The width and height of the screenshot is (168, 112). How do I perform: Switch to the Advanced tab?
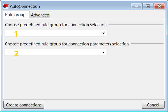[40, 15]
